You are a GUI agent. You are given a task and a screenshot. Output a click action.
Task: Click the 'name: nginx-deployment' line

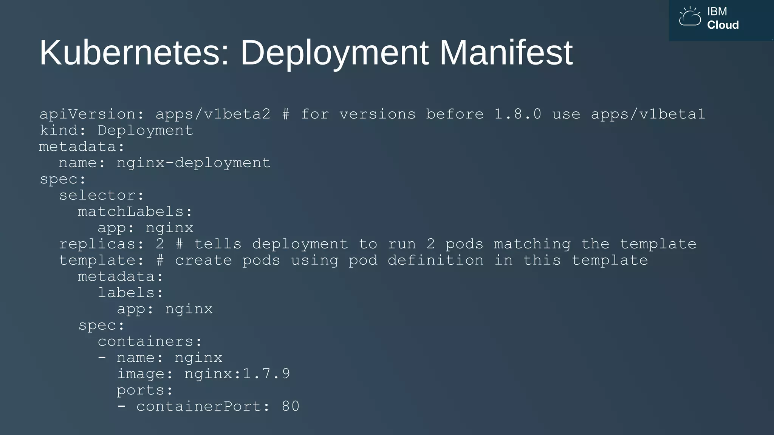(165, 163)
